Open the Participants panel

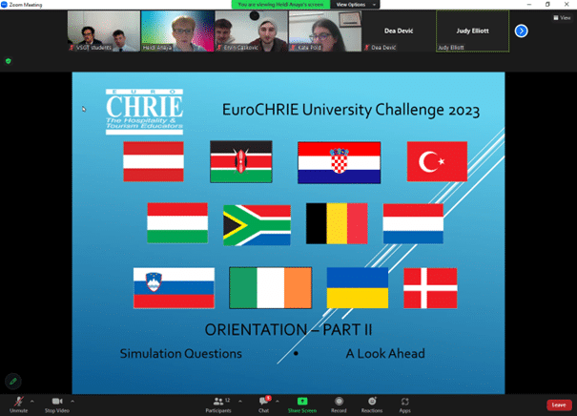coord(218,405)
